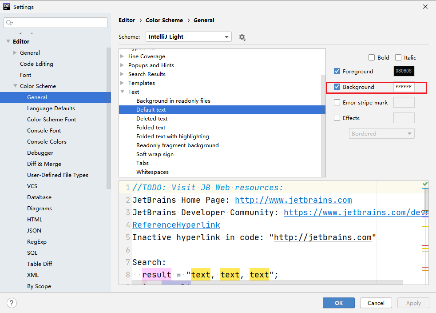Uncheck the Background checkbox
Screen dimensions: 436x313
coord(337,87)
